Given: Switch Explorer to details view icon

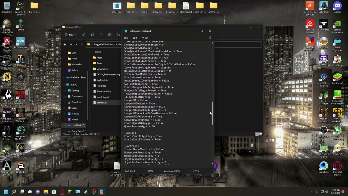Looking at the screenshot, I should pyautogui.click(x=257, y=134).
